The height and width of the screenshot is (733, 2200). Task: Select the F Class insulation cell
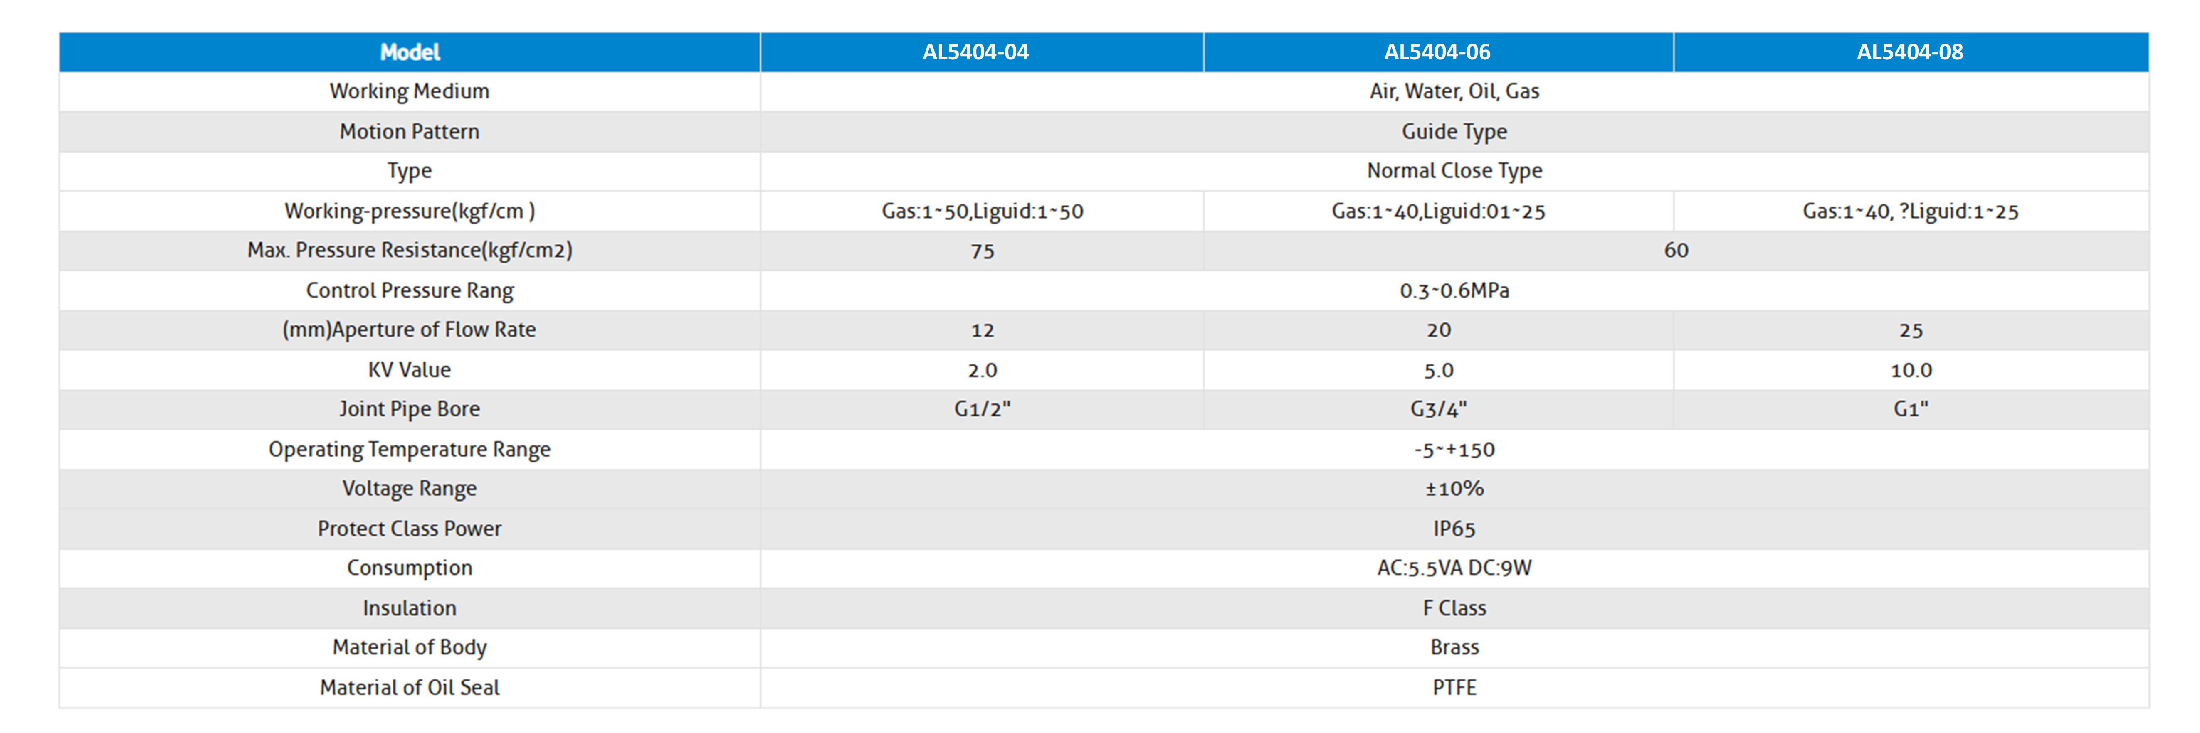(x=1454, y=608)
